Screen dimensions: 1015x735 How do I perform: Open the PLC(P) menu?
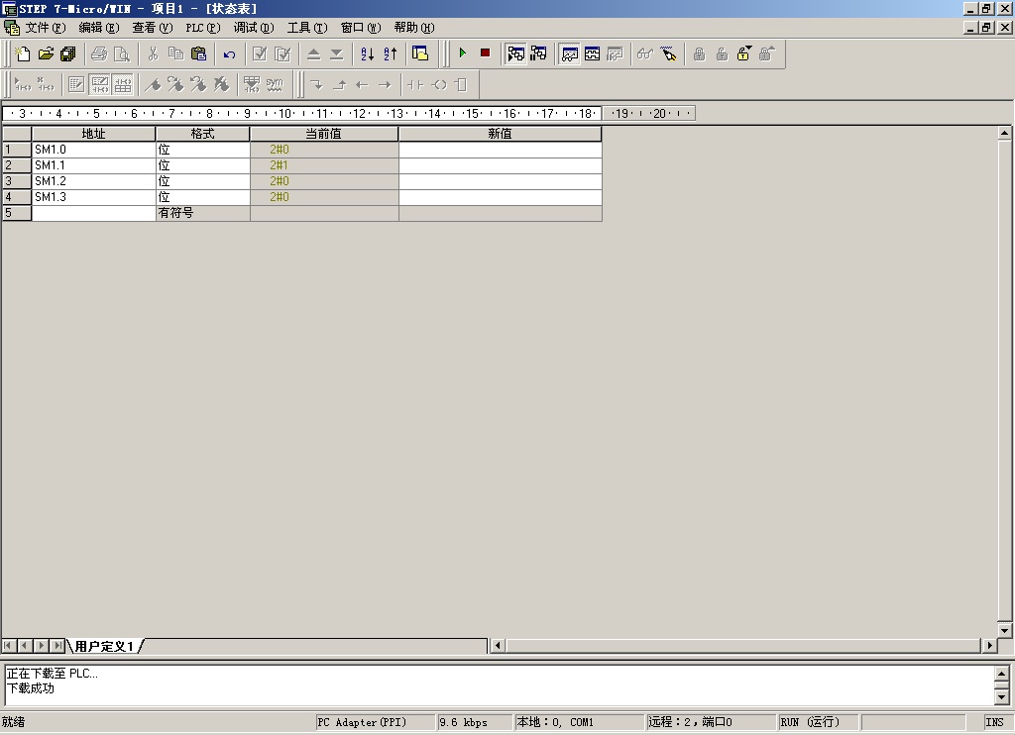[203, 28]
